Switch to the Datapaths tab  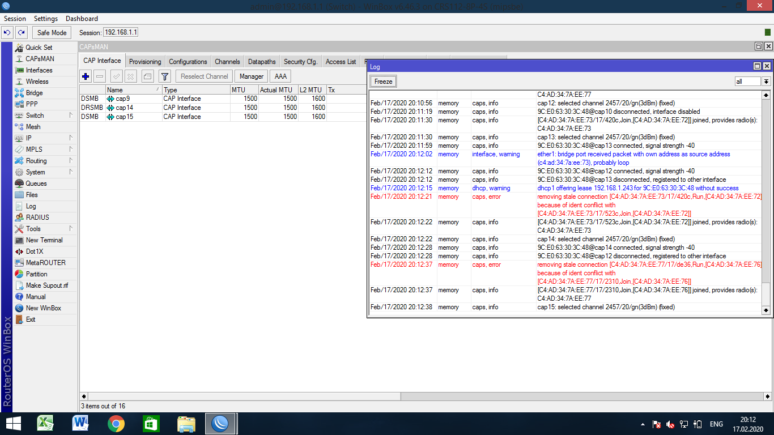tap(262, 62)
